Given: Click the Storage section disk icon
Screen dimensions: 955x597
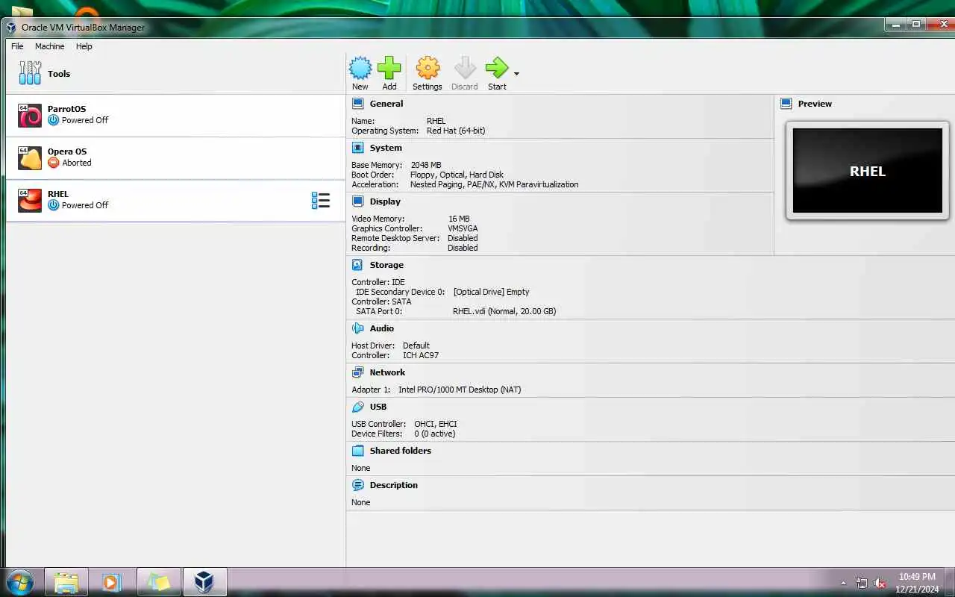Looking at the screenshot, I should tap(358, 265).
